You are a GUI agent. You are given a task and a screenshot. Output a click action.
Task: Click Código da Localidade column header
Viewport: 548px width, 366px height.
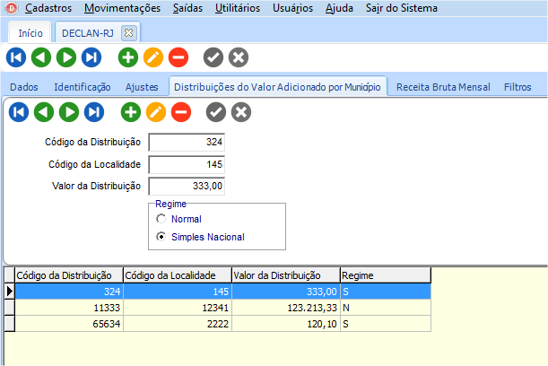coord(178,275)
